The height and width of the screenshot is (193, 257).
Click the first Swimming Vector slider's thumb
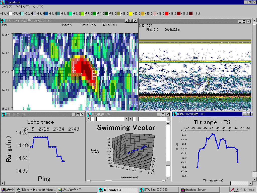point(95,119)
